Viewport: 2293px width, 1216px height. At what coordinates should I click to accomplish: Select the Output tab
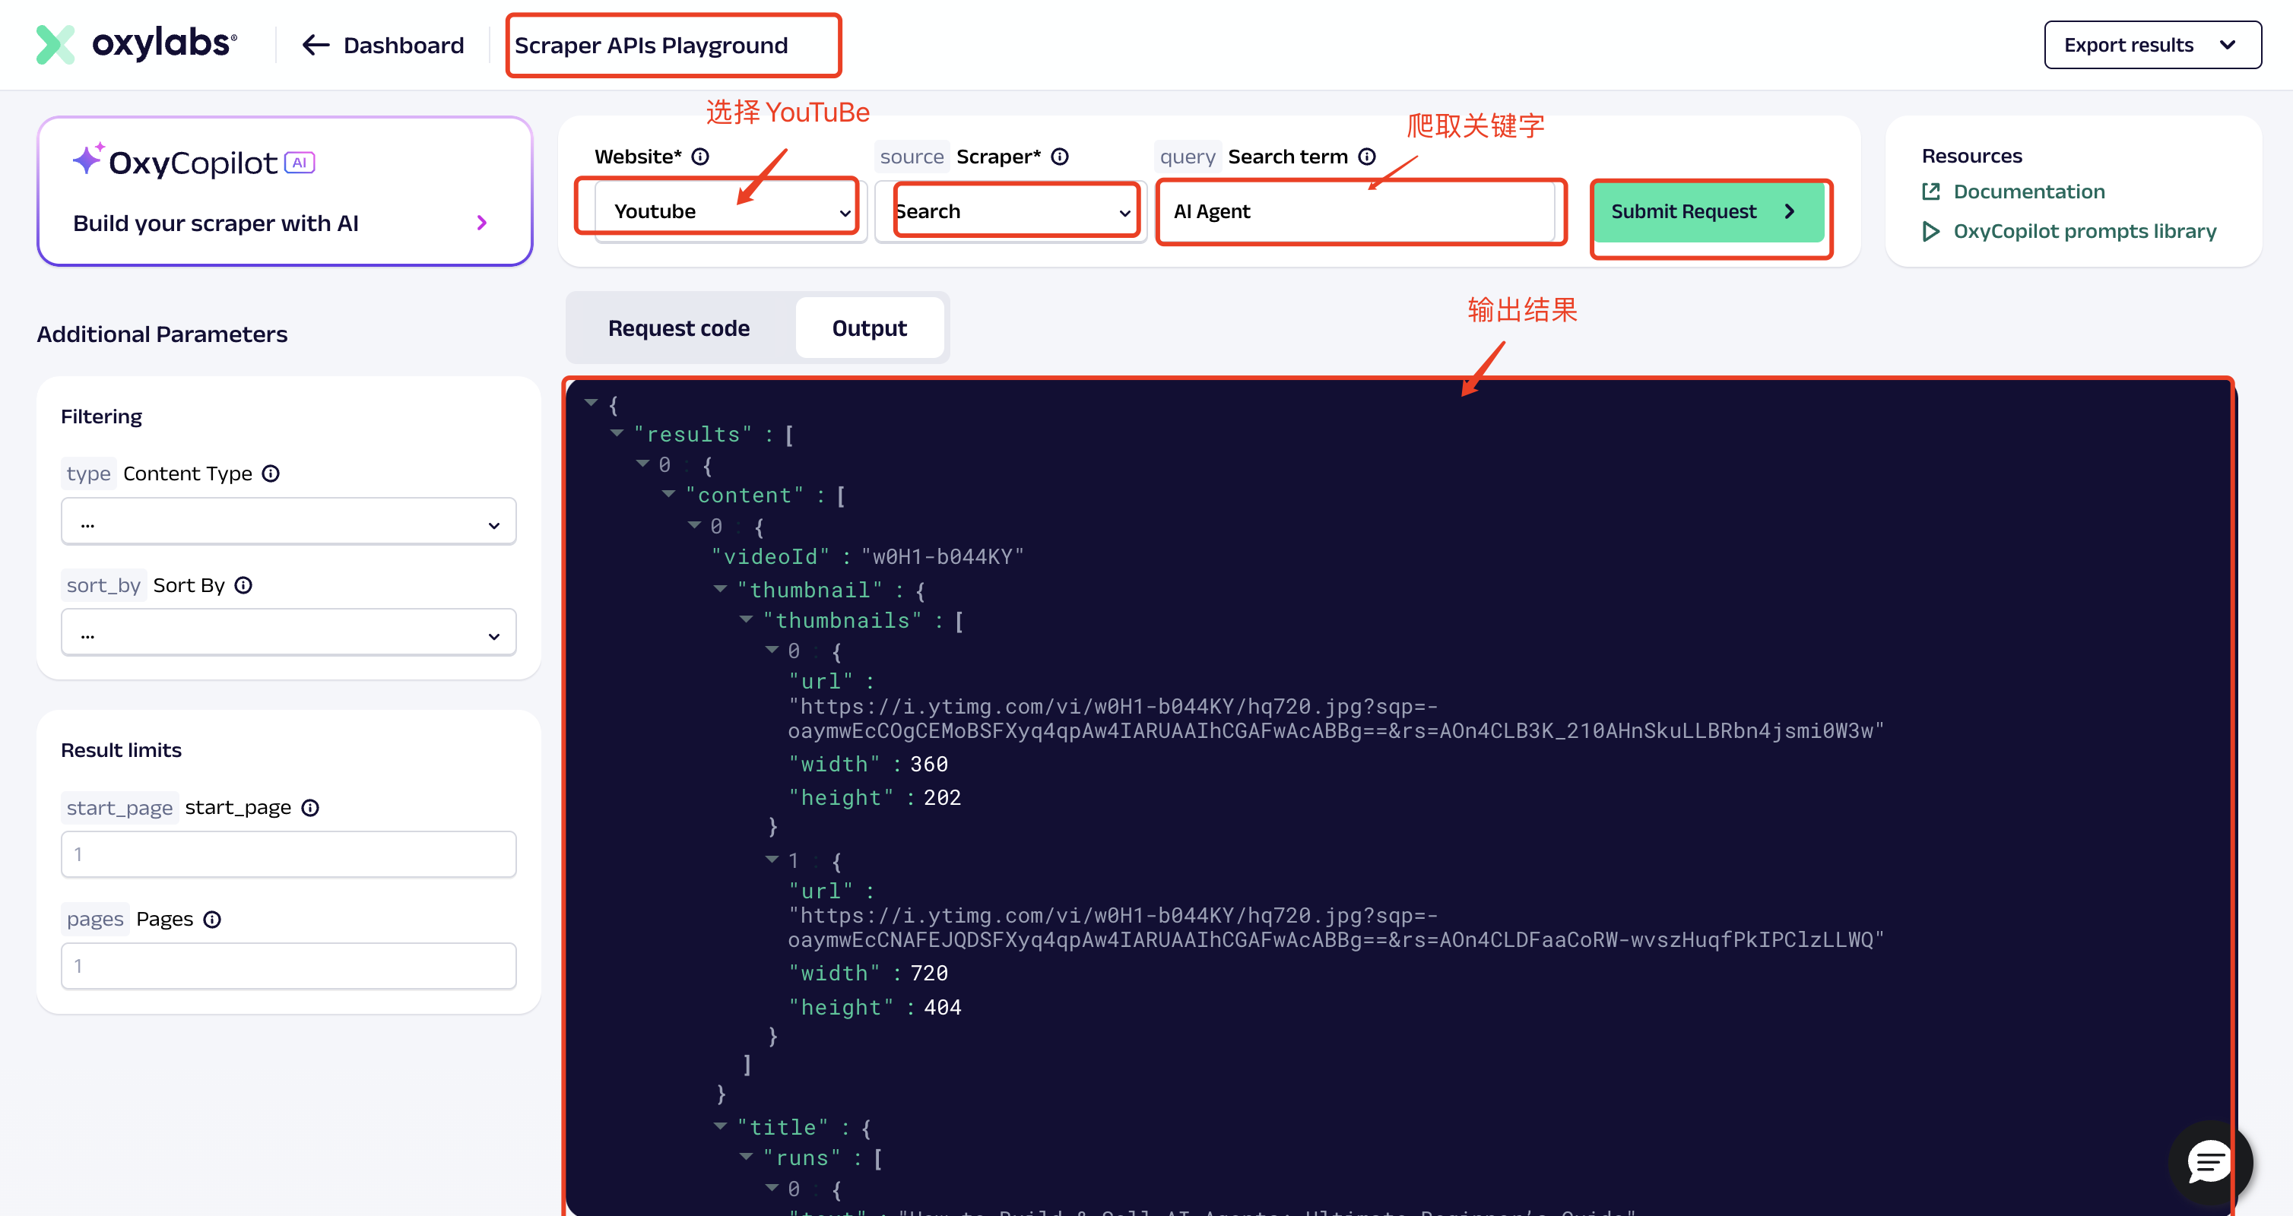coord(869,328)
